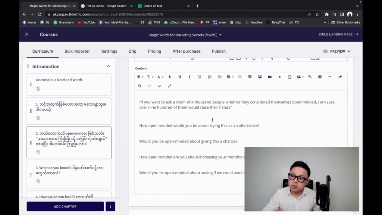Viewport: 382px width, 215px height.
Task: Open the Chrome profile avatar
Action: pos(350,15)
